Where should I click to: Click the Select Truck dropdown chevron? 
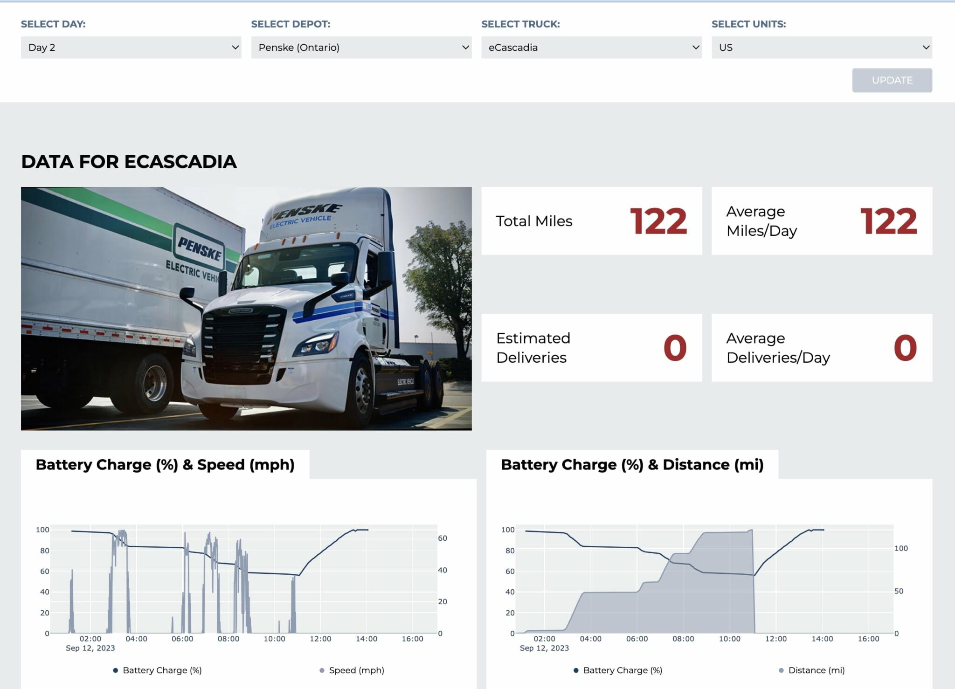click(695, 47)
